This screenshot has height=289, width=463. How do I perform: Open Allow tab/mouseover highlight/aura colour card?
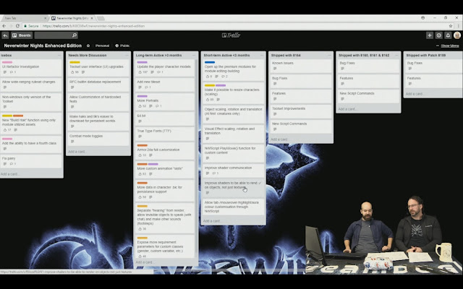coord(233,207)
